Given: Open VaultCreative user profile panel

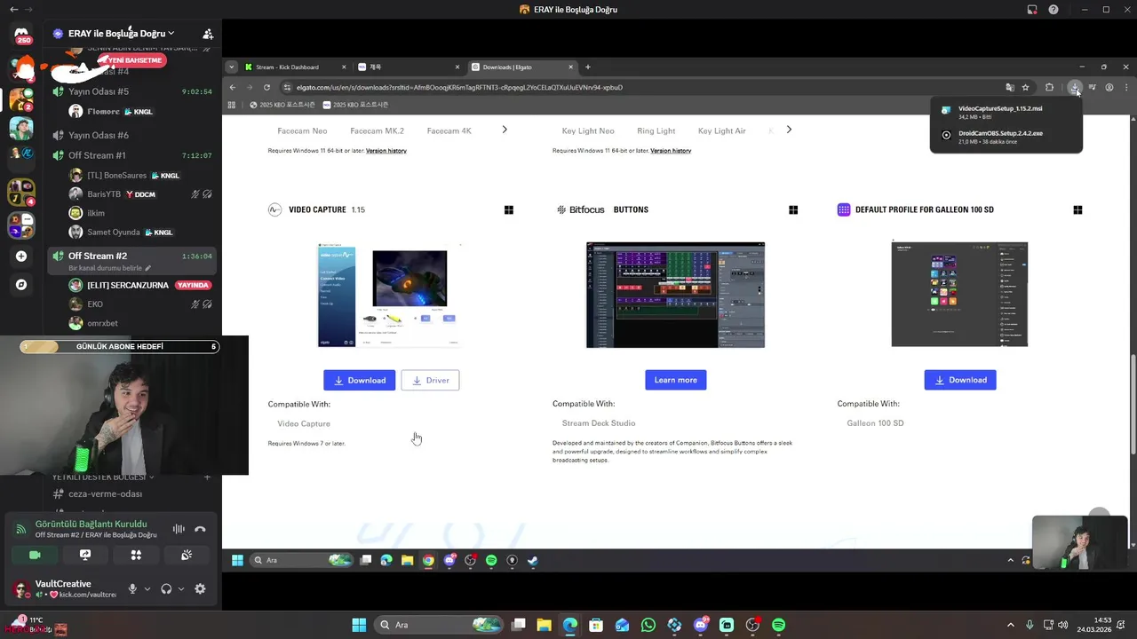Looking at the screenshot, I should coord(64,588).
